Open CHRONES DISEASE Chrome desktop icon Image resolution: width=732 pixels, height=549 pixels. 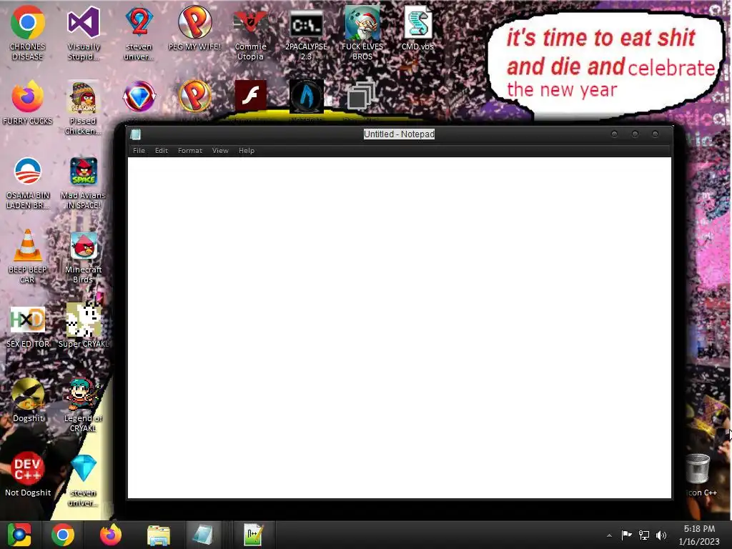tap(28, 33)
